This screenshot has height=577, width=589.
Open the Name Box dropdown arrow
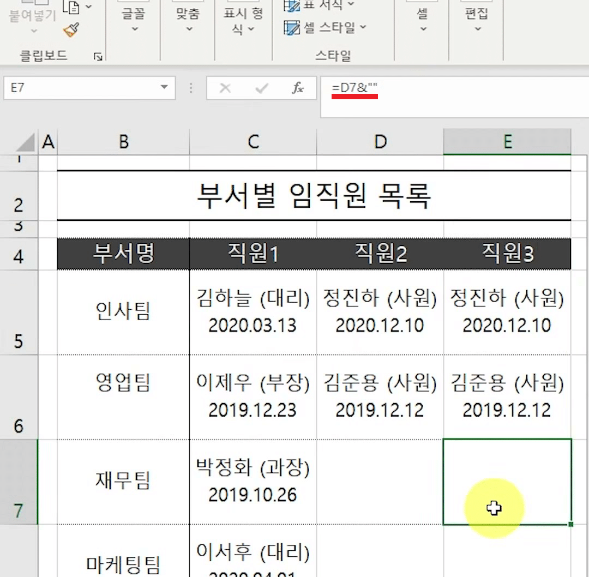[x=164, y=87]
